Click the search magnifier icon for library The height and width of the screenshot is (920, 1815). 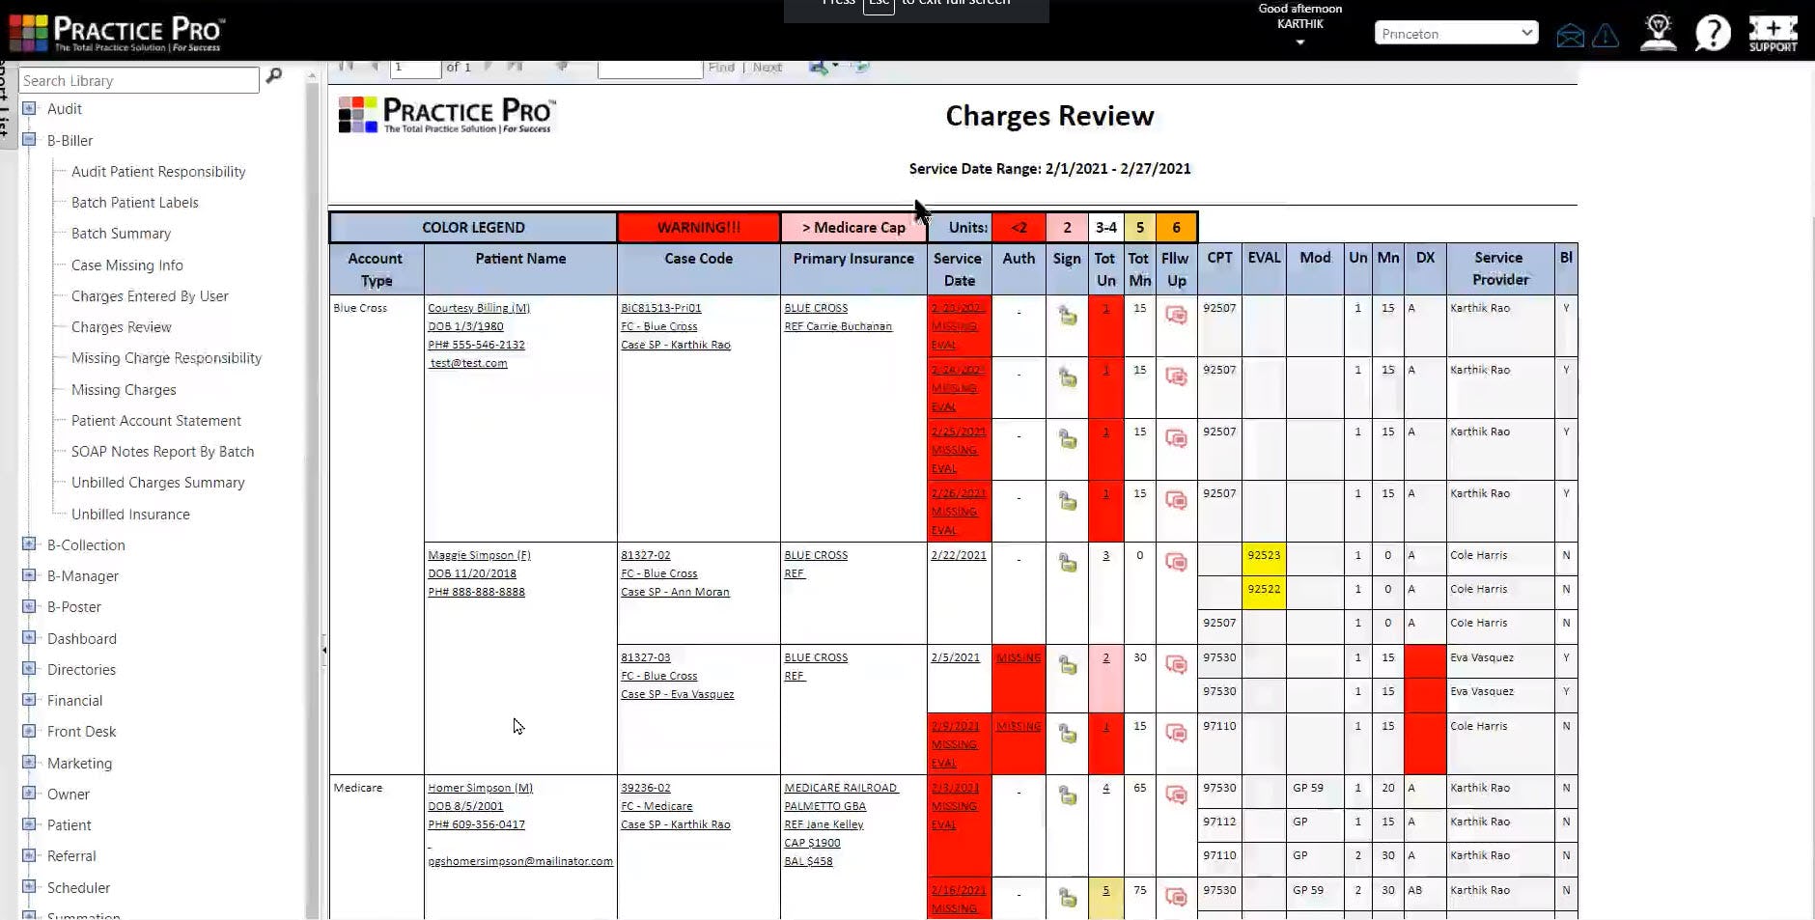(274, 75)
